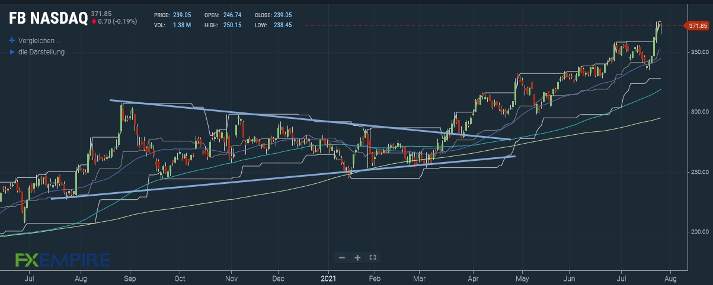This screenshot has height=285, width=713.
Task: Click the zoom out minus button
Action: 342,257
